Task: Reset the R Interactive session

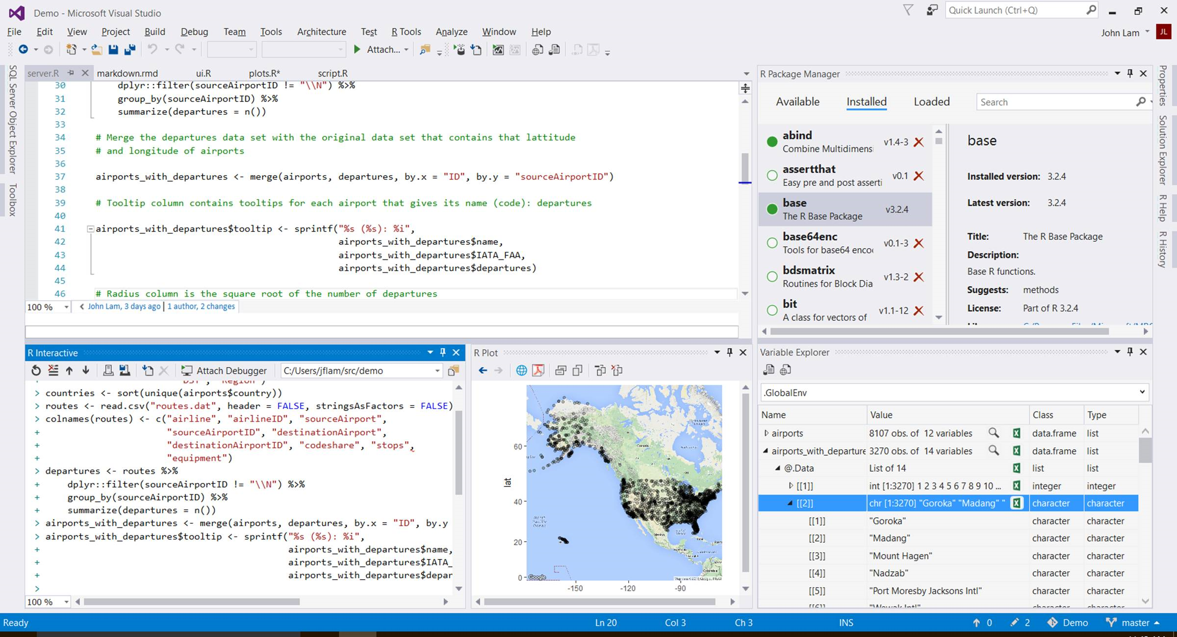Action: pyautogui.click(x=36, y=371)
